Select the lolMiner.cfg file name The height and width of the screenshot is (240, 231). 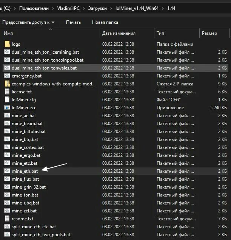point(24,100)
